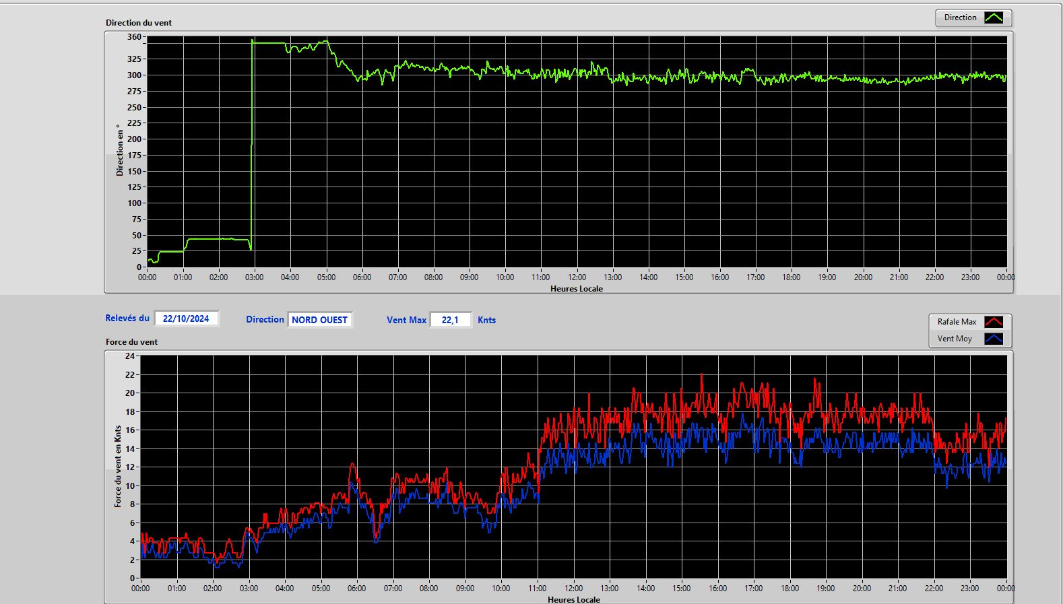Click the Heures Locale label under direction chart
Image resolution: width=1063 pixels, height=604 pixels.
tap(577, 288)
